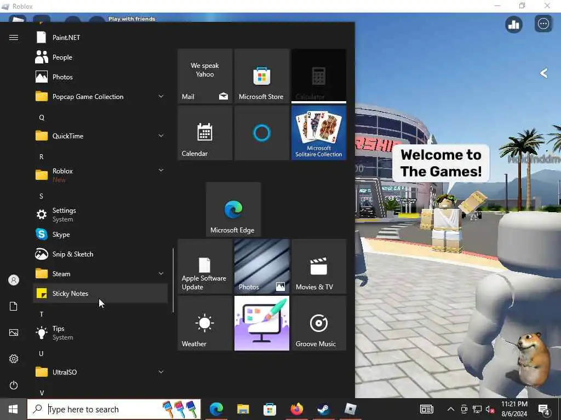Expand the Roblox folder
Viewport: 561px width, 420px height.
(x=100, y=175)
